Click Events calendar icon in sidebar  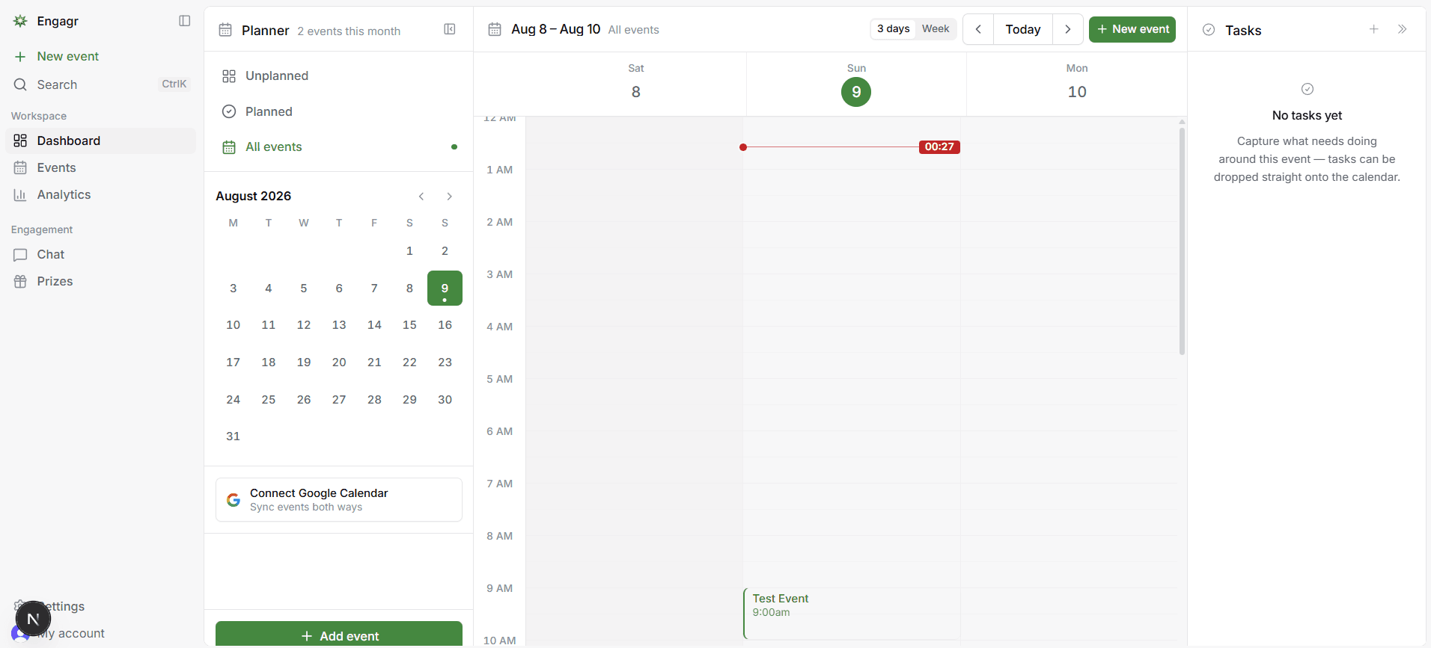pyautogui.click(x=20, y=167)
